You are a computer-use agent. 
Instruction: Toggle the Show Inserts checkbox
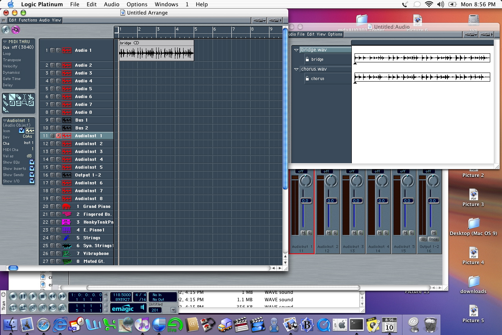point(32,168)
